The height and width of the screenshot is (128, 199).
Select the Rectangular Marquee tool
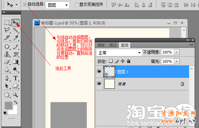[7, 22]
